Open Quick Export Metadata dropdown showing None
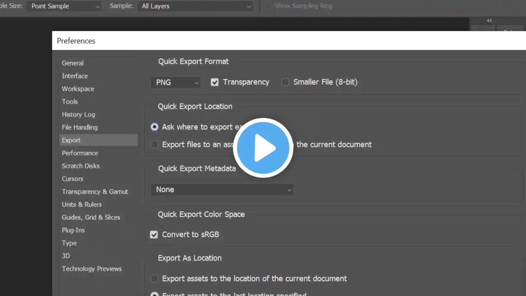The width and height of the screenshot is (526, 296). (x=222, y=190)
